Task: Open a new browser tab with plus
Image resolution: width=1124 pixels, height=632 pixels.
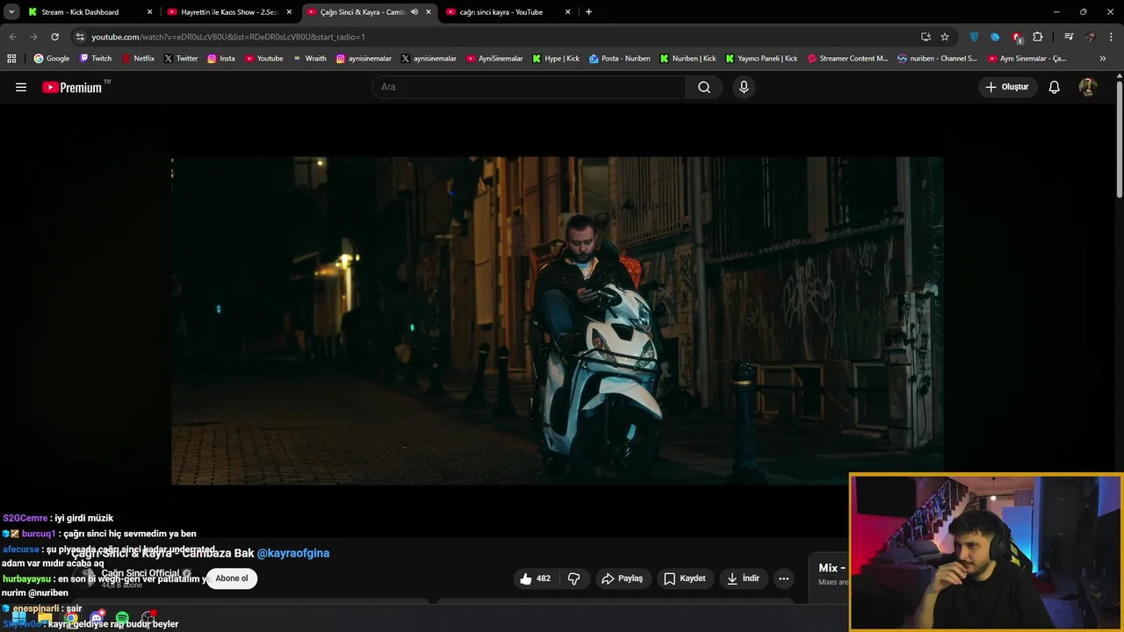Action: click(x=588, y=12)
